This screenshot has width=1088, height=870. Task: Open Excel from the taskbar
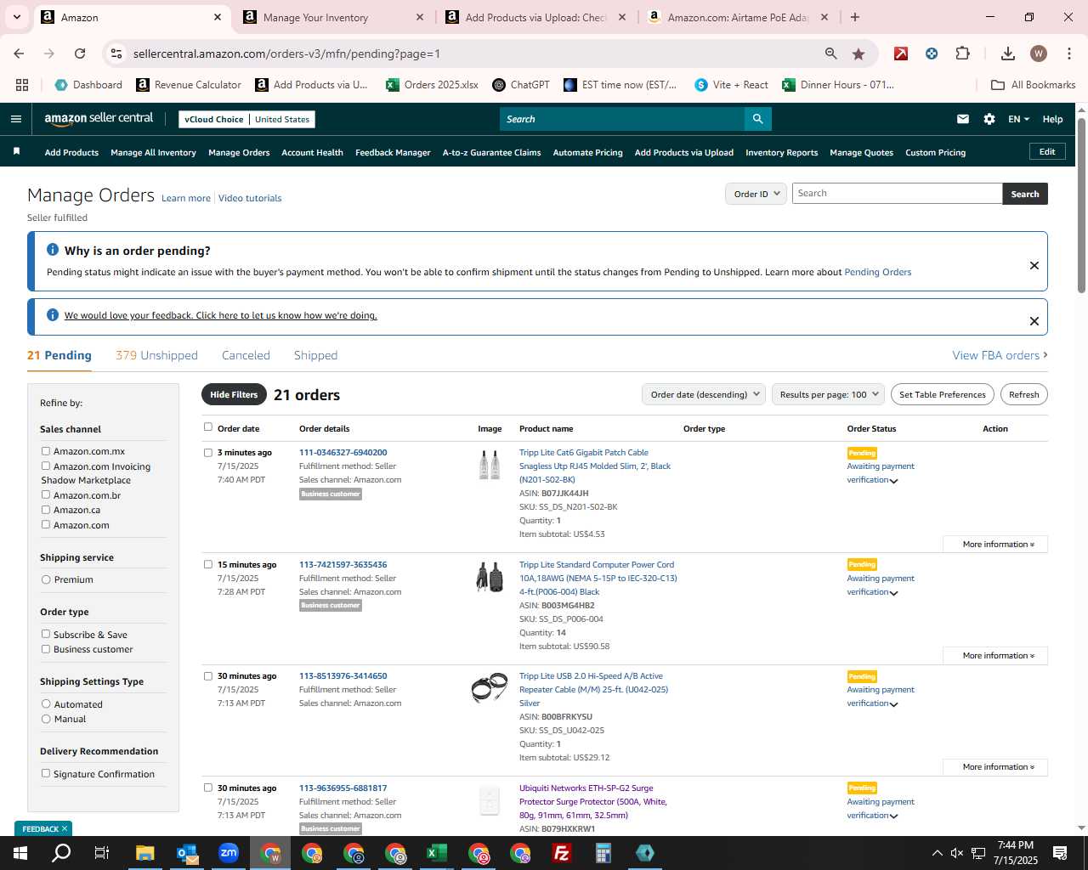click(x=437, y=853)
